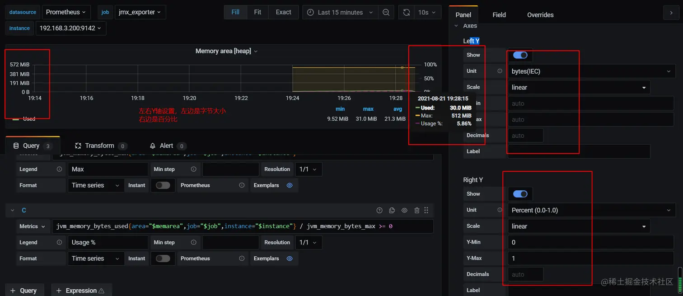Open the Panel options tab
683x296 pixels.
[463, 15]
